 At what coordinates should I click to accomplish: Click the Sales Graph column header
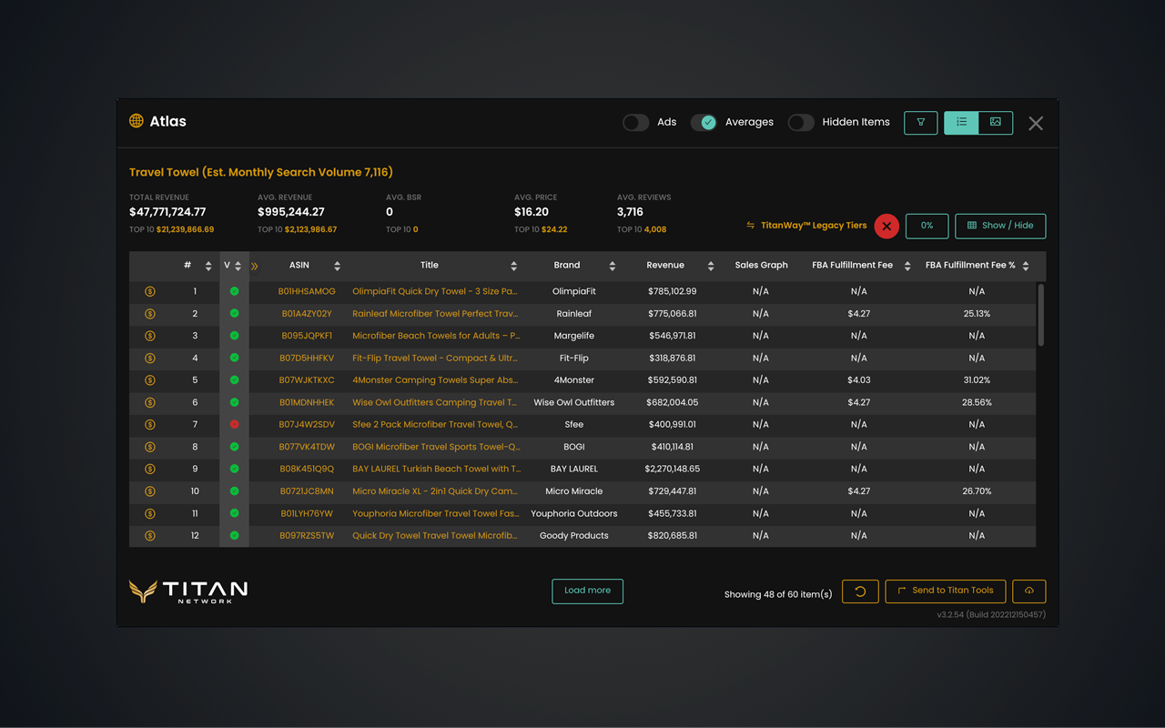tap(761, 266)
